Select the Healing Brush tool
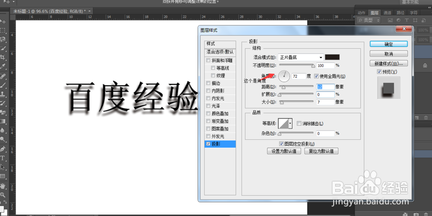 point(3,76)
